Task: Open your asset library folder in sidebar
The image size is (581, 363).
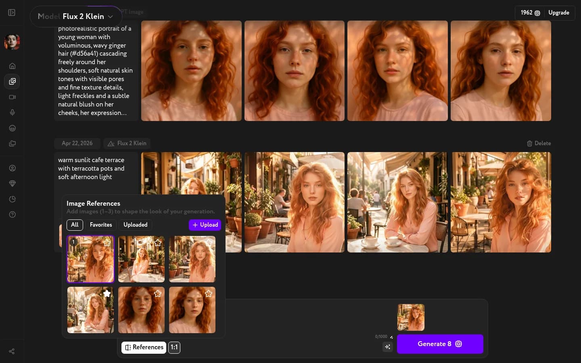Action: [x=12, y=144]
